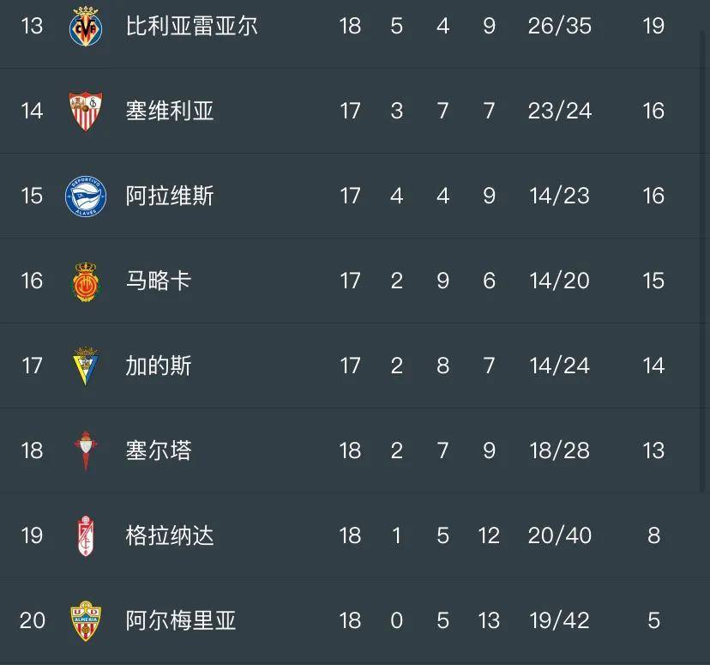710x665 pixels.
Task: Click the Sevilla club crest
Action: pos(85,111)
